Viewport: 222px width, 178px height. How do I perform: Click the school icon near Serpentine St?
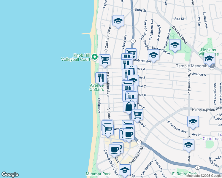tap(175, 45)
